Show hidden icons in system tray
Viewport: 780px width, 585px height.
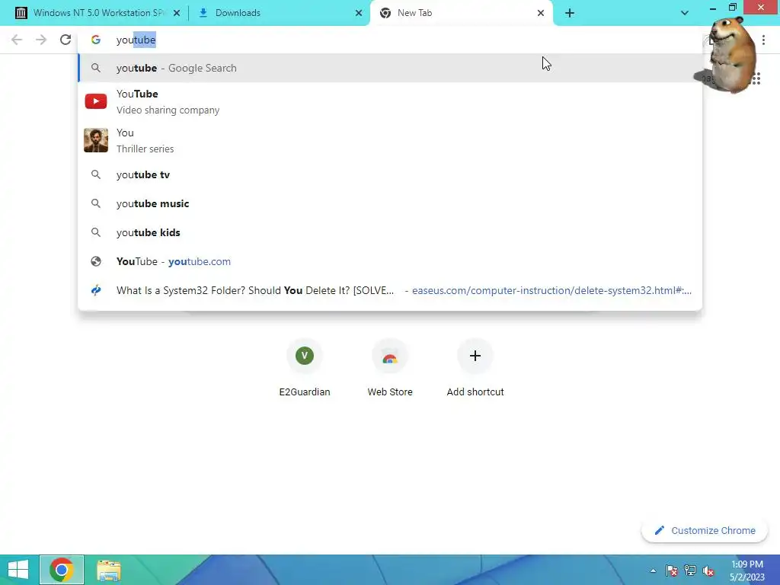coord(653,571)
